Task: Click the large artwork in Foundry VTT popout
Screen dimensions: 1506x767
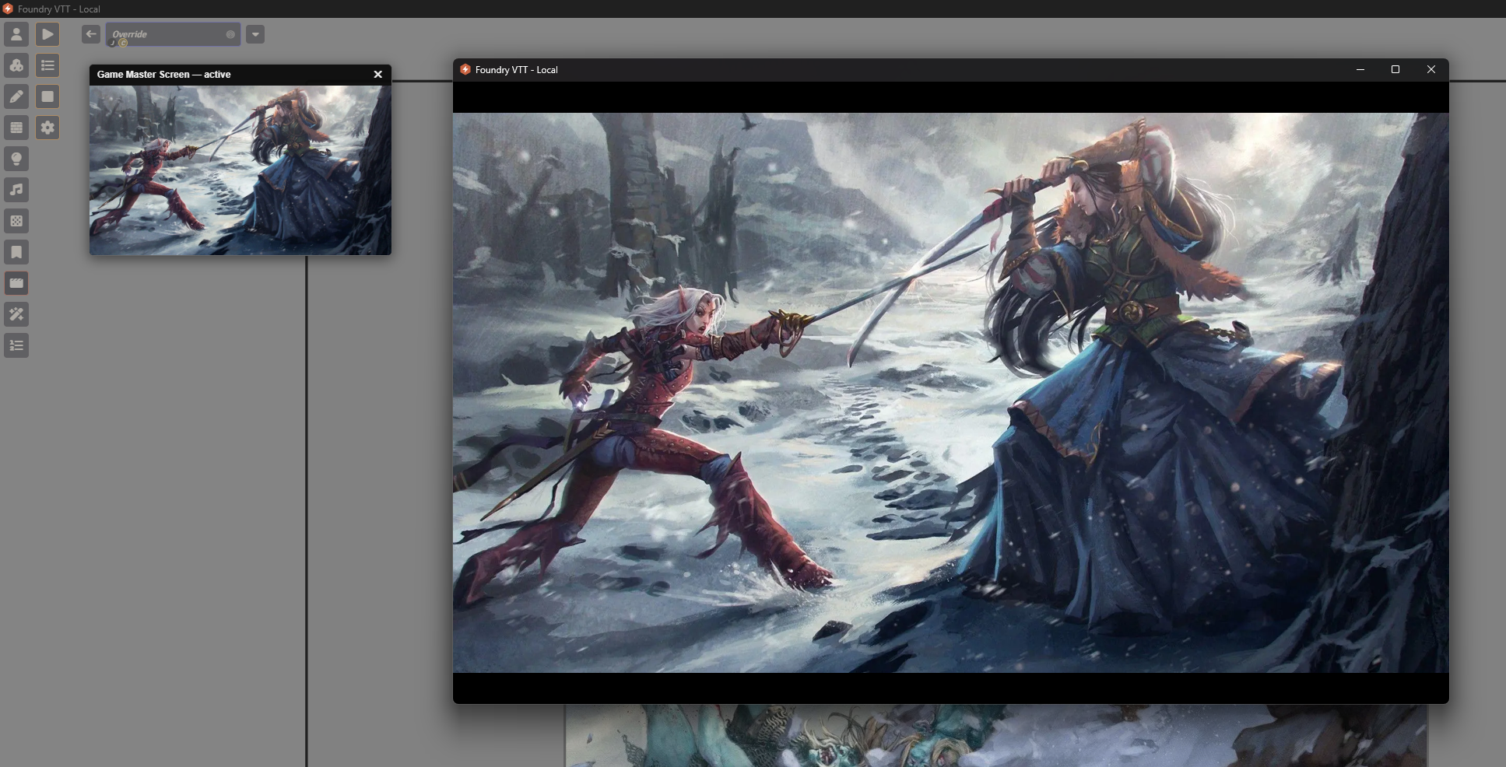Action: tap(951, 393)
